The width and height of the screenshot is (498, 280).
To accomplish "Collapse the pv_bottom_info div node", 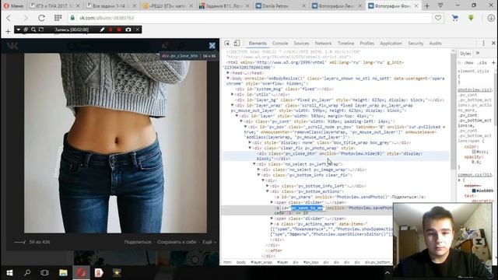I will (258, 175).
